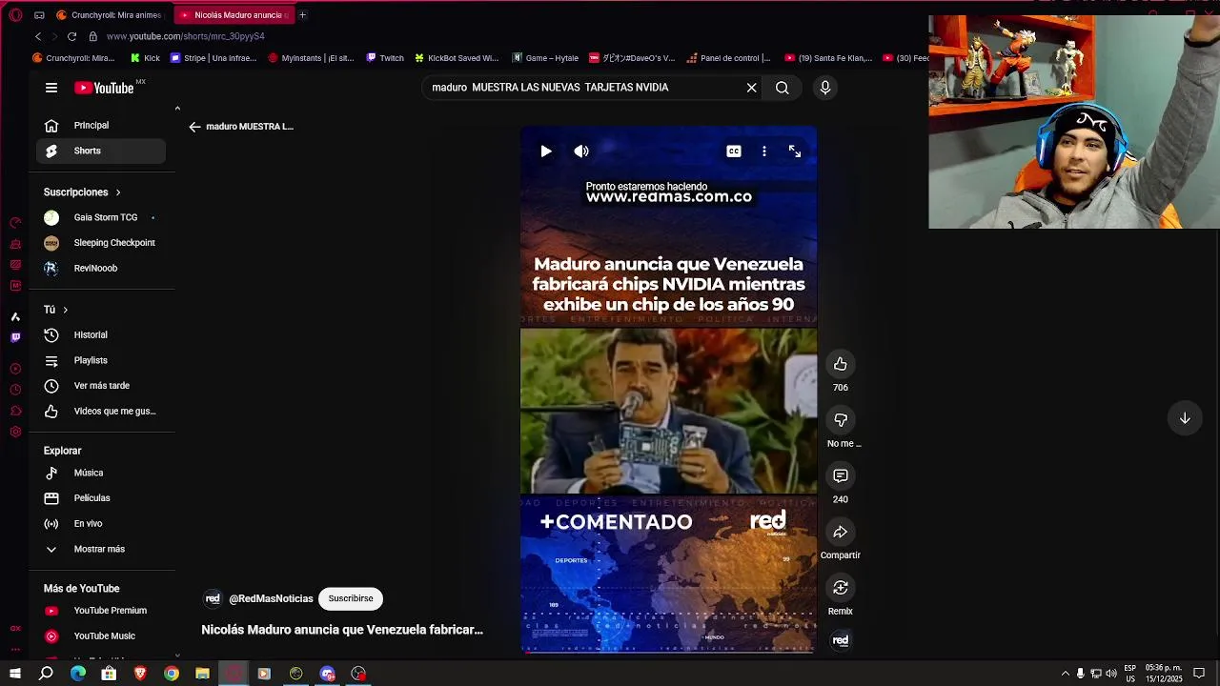The width and height of the screenshot is (1220, 686).
Task: Open the Twitch bookmark
Action: 385,58
